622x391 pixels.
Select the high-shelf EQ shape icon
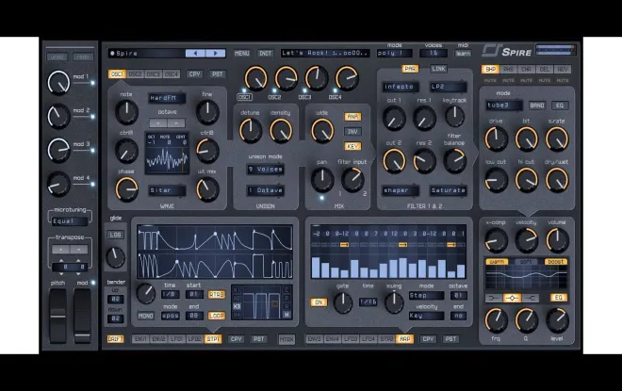point(530,298)
